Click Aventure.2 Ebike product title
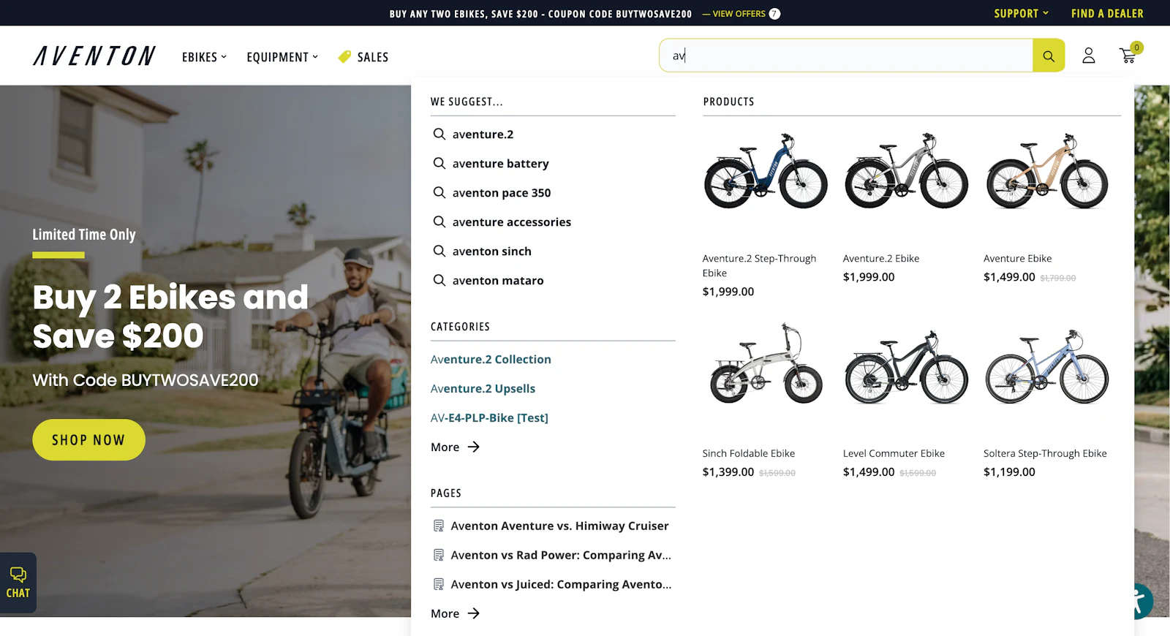The height and width of the screenshot is (636, 1170). [881, 259]
